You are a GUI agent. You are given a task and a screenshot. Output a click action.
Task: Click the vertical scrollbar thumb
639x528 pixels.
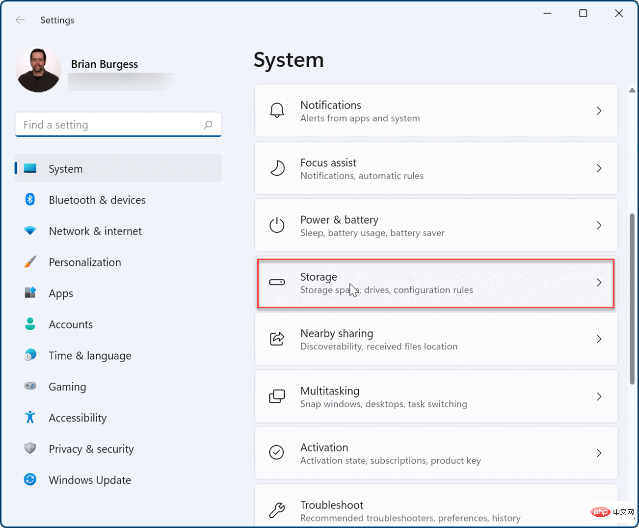click(632, 299)
